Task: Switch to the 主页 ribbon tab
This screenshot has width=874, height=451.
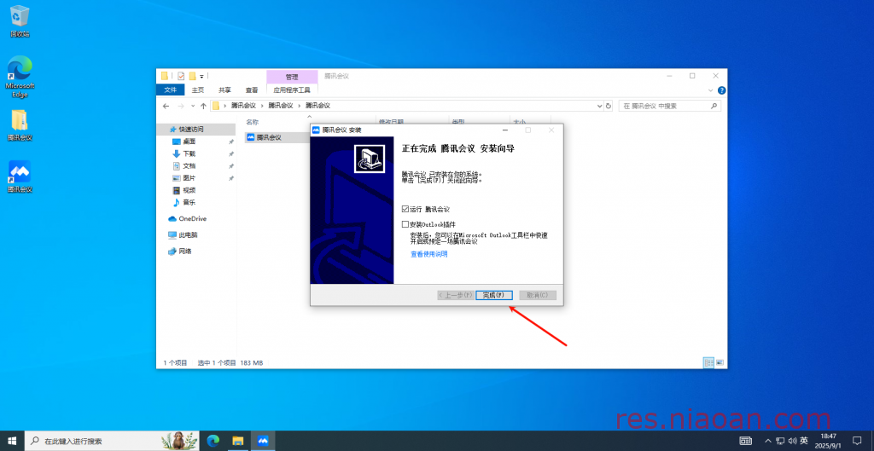Action: 198,90
